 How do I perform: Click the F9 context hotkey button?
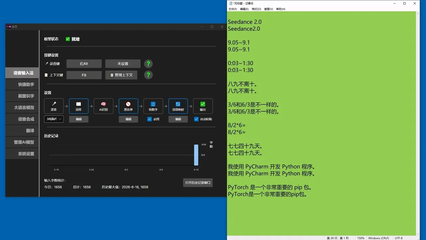coord(84,75)
